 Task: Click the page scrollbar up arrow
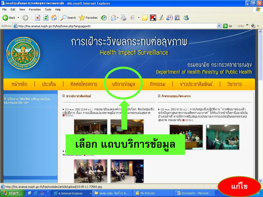(x=260, y=32)
